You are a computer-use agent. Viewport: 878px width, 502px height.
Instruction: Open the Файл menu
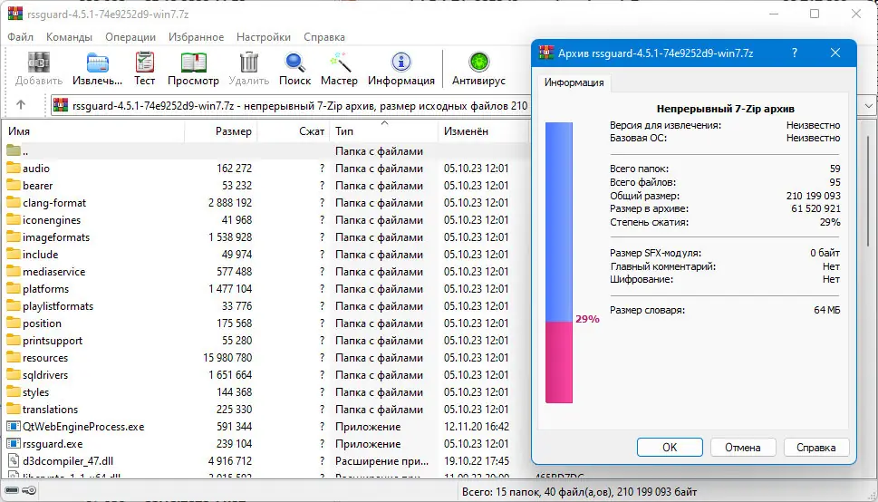pyautogui.click(x=21, y=37)
